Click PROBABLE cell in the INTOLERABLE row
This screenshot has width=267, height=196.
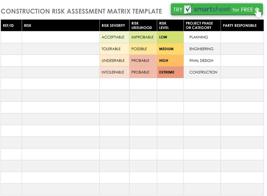tap(143, 72)
